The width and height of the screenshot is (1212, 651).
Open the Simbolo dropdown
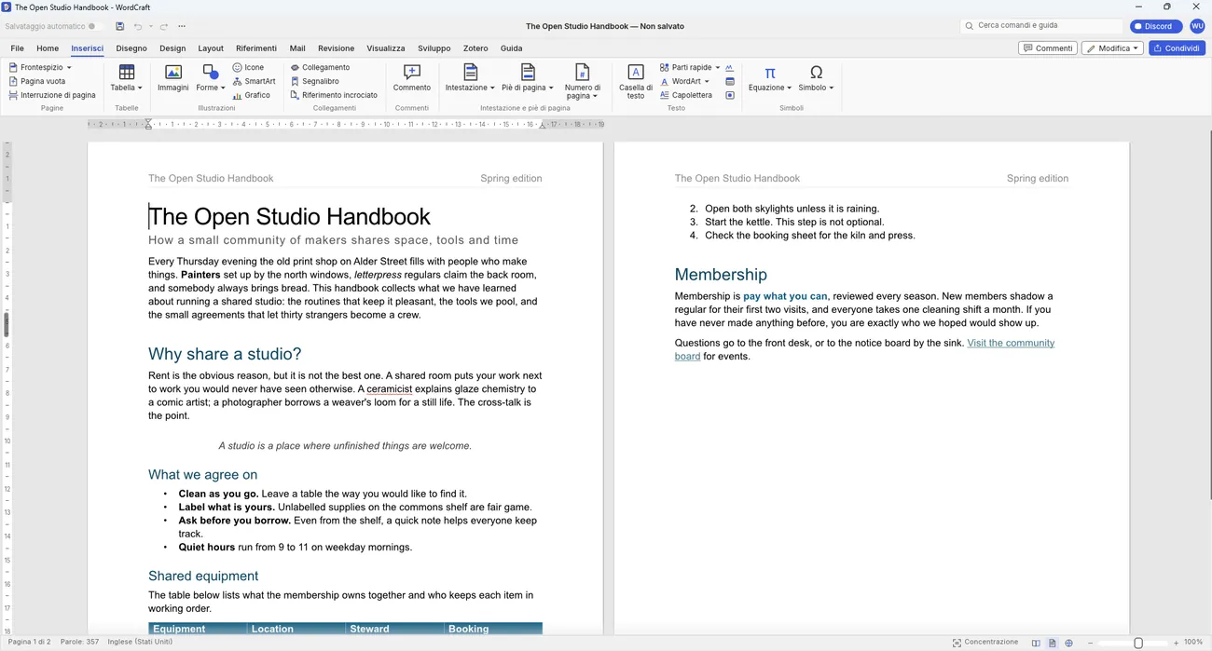tap(816, 78)
